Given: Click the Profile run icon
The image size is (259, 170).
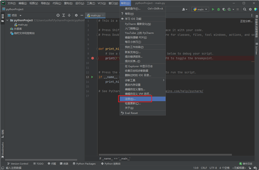Looking at the screenshot, I should (229, 9).
